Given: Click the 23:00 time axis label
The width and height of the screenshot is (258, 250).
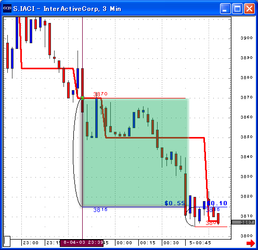Looking at the screenshot, I should 31,243.
